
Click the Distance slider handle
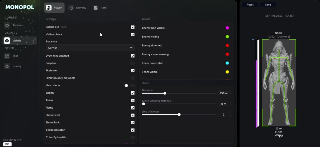point(165,93)
